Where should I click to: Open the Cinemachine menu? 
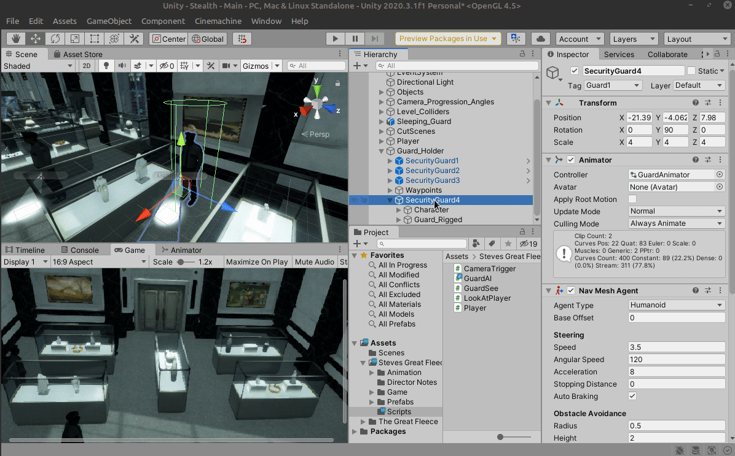pyautogui.click(x=218, y=21)
